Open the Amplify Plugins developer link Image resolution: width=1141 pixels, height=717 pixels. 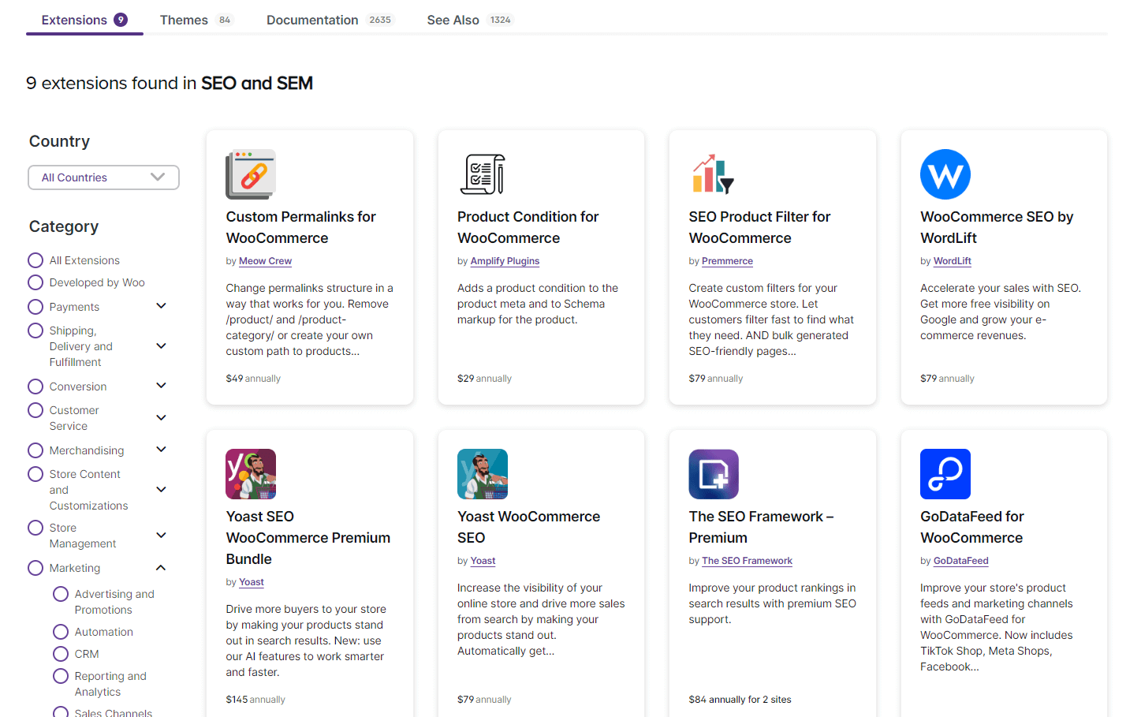coord(505,261)
